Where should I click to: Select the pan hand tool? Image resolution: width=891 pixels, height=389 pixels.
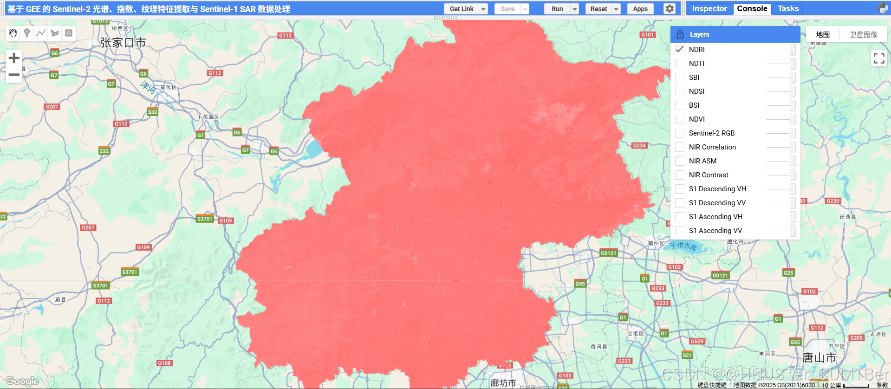point(13,33)
